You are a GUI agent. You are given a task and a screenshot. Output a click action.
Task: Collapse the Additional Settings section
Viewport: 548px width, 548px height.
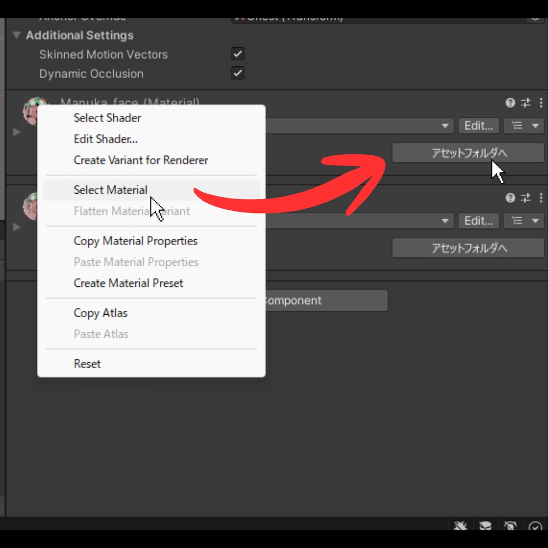point(16,35)
